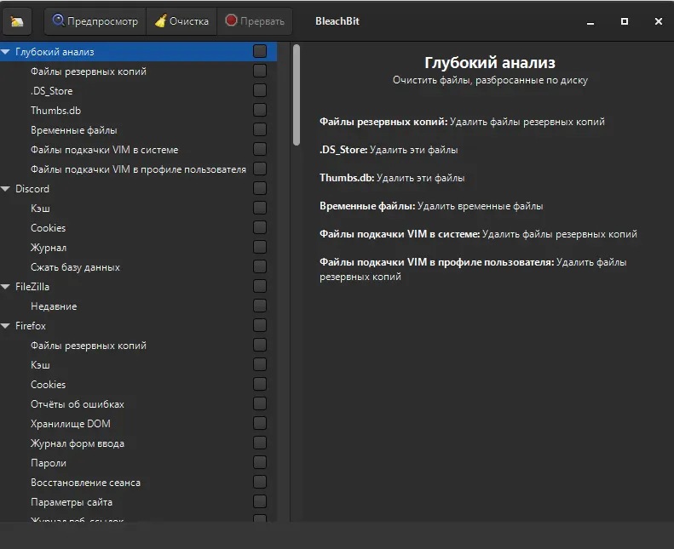Select Сжать базу данных under Discord
674x549 pixels.
tap(75, 267)
